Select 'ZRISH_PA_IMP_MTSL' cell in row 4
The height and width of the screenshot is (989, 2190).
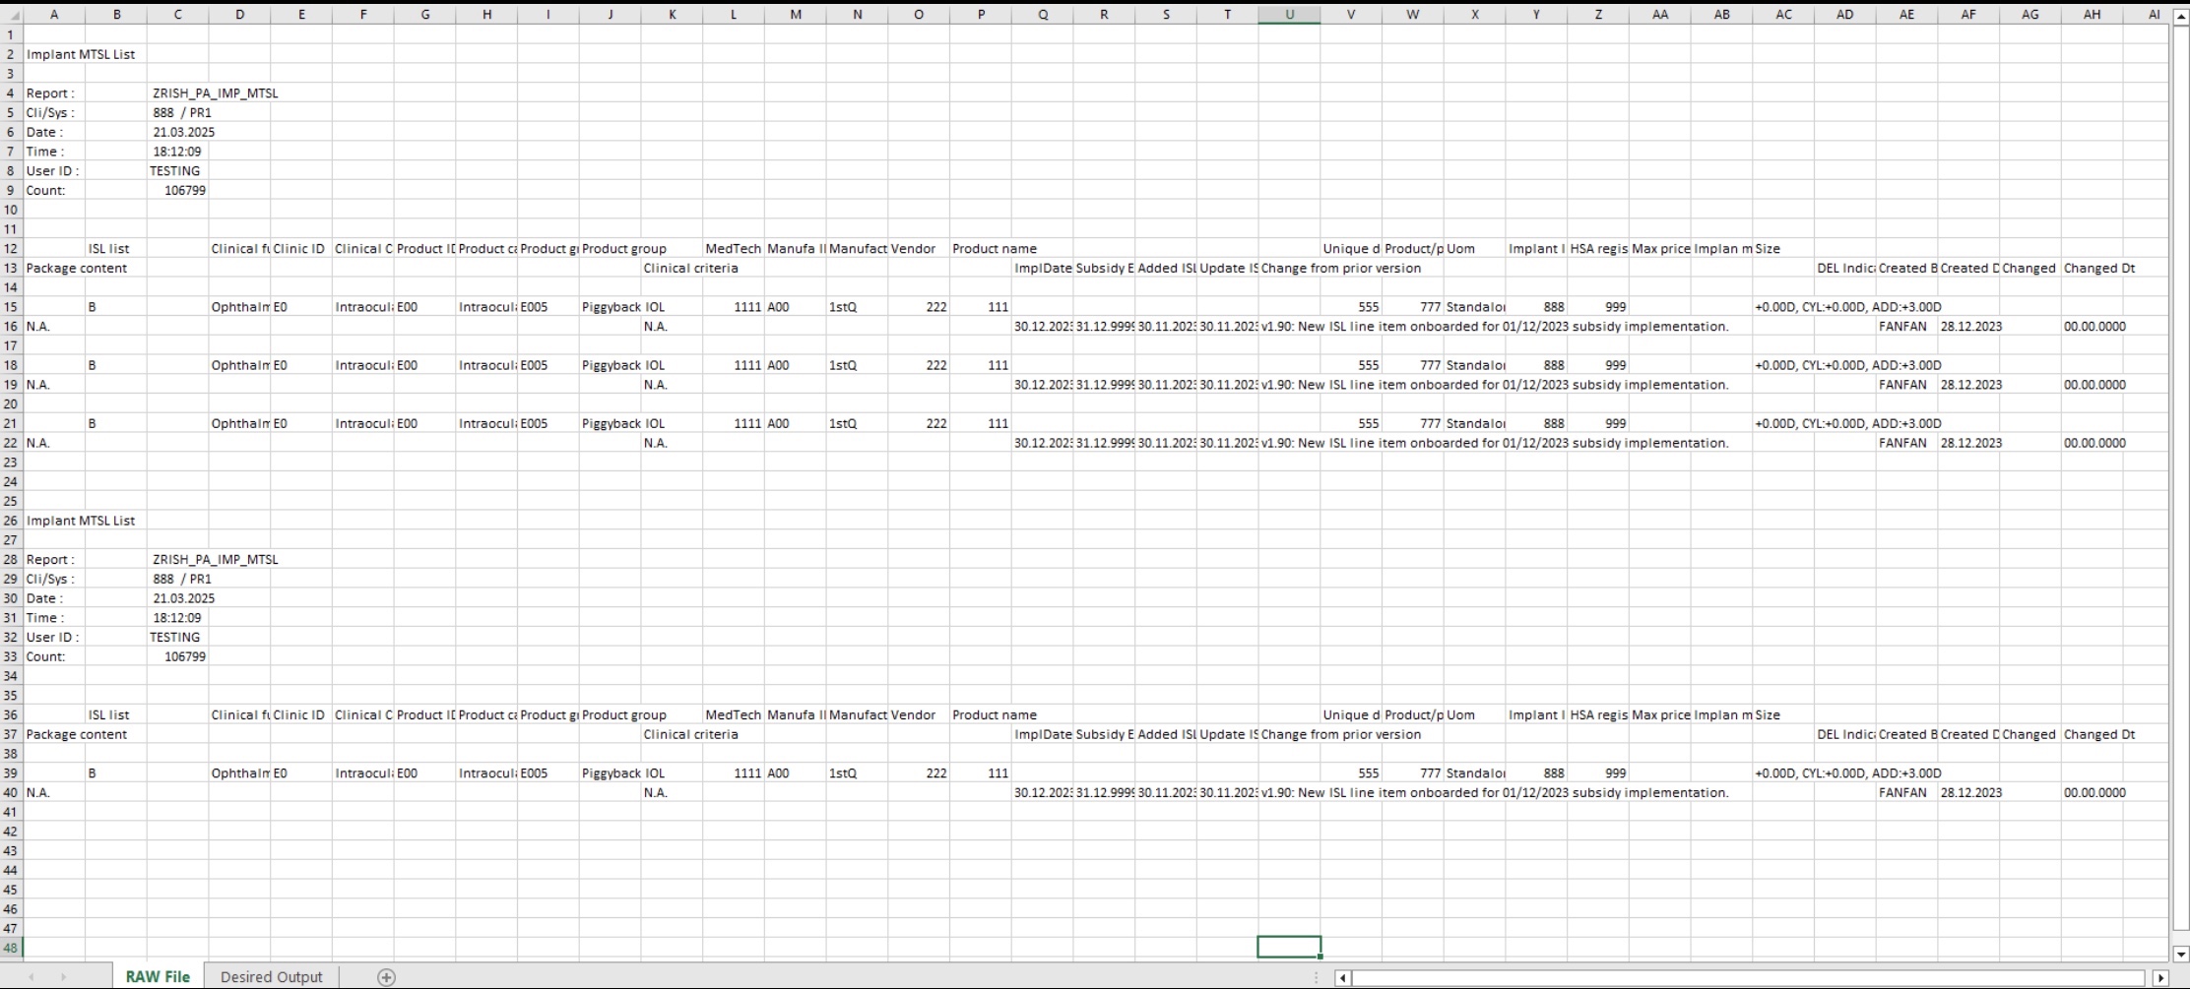pyautogui.click(x=215, y=93)
